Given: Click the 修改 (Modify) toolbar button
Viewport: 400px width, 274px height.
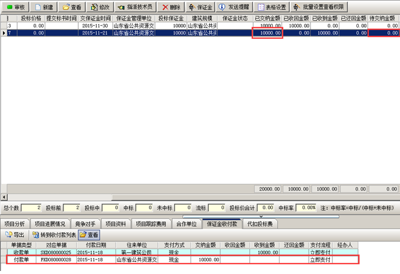Looking at the screenshot, I should pos(100,7).
